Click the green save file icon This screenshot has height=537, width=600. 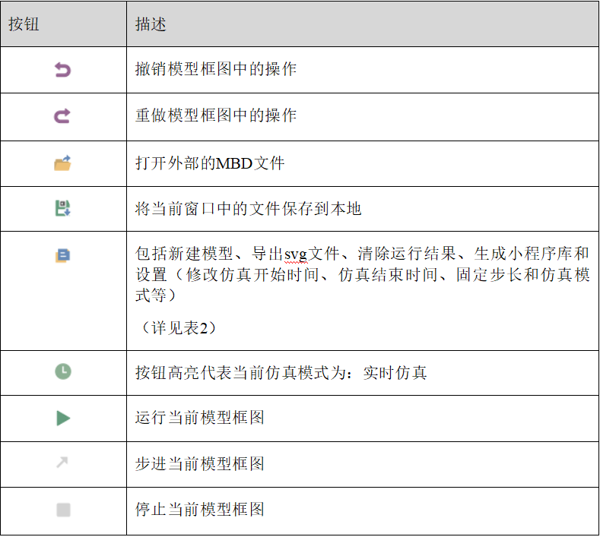(x=63, y=208)
